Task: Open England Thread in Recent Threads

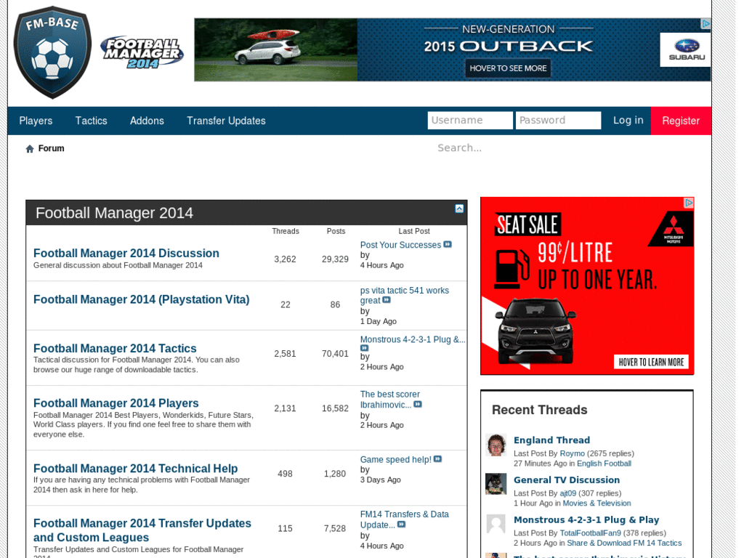Action: [x=552, y=440]
